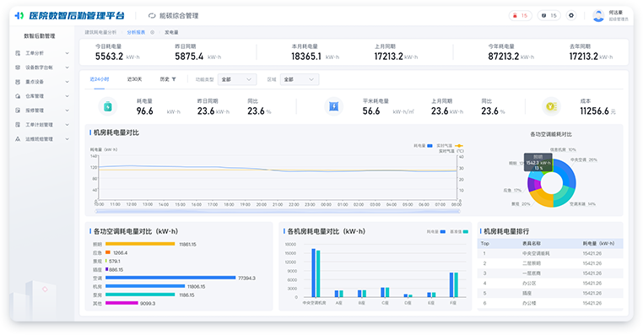The width and height of the screenshot is (643, 335).
Task: Click the F座 bars in bar chart
Action: coord(453,284)
